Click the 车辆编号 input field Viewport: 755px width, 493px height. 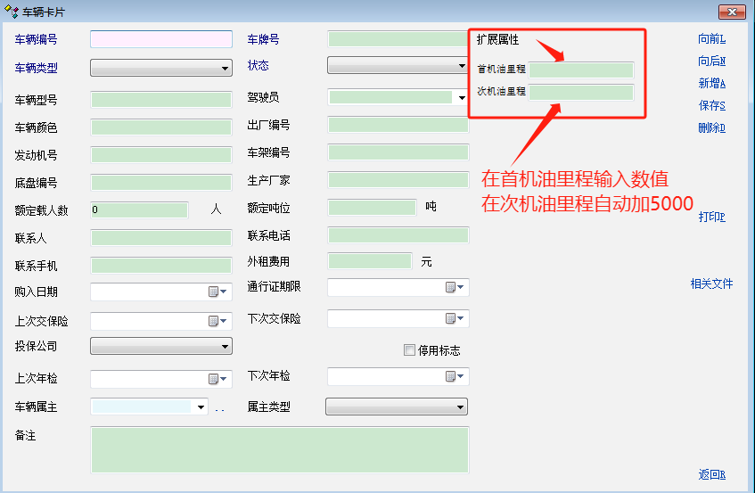click(160, 39)
